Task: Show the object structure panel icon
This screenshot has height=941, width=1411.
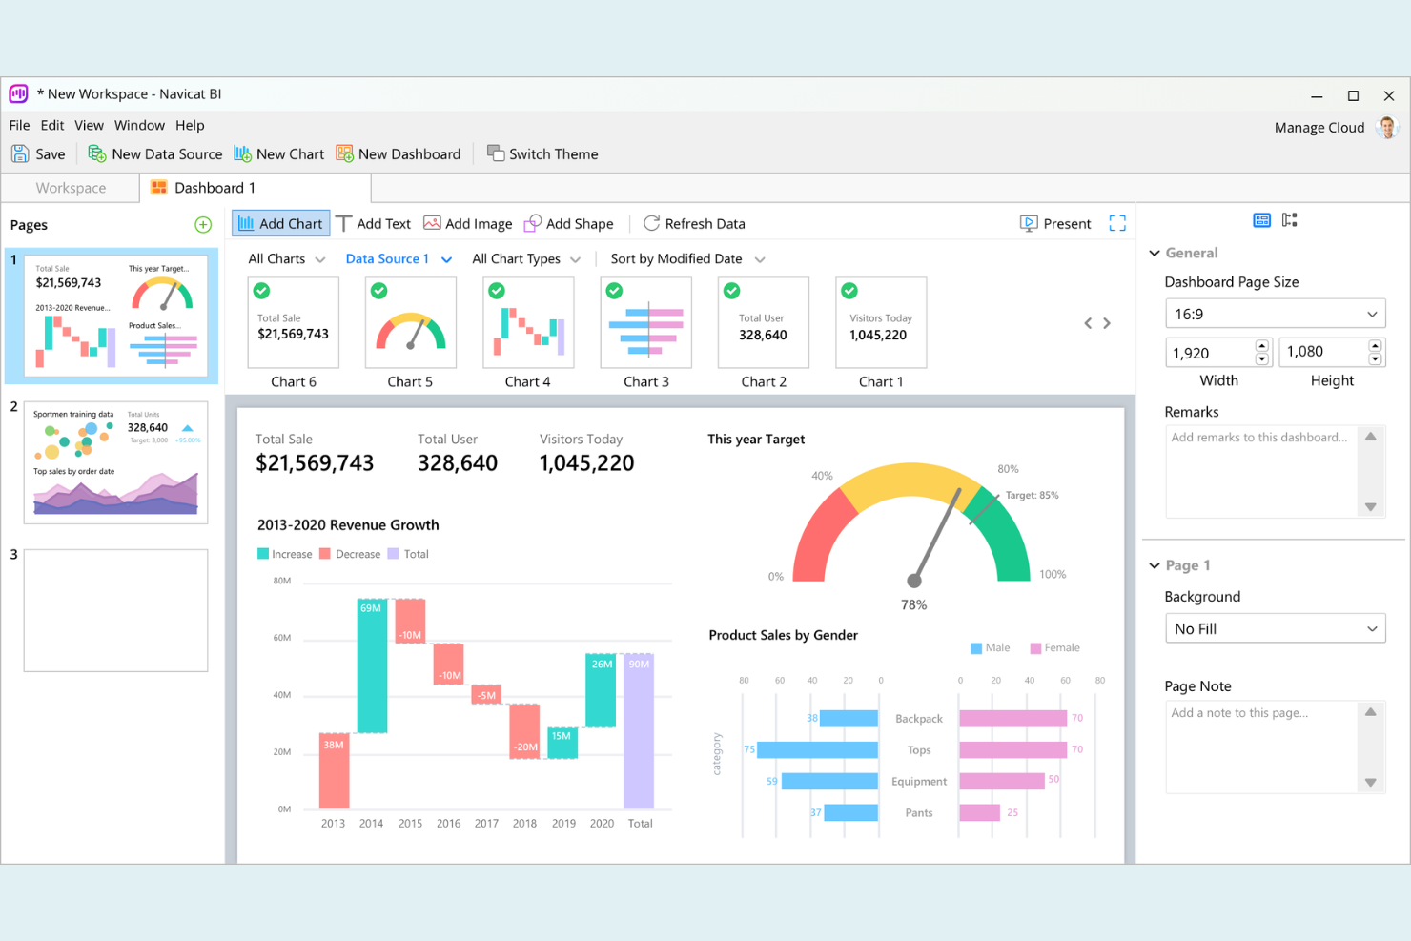Action: coord(1290,220)
